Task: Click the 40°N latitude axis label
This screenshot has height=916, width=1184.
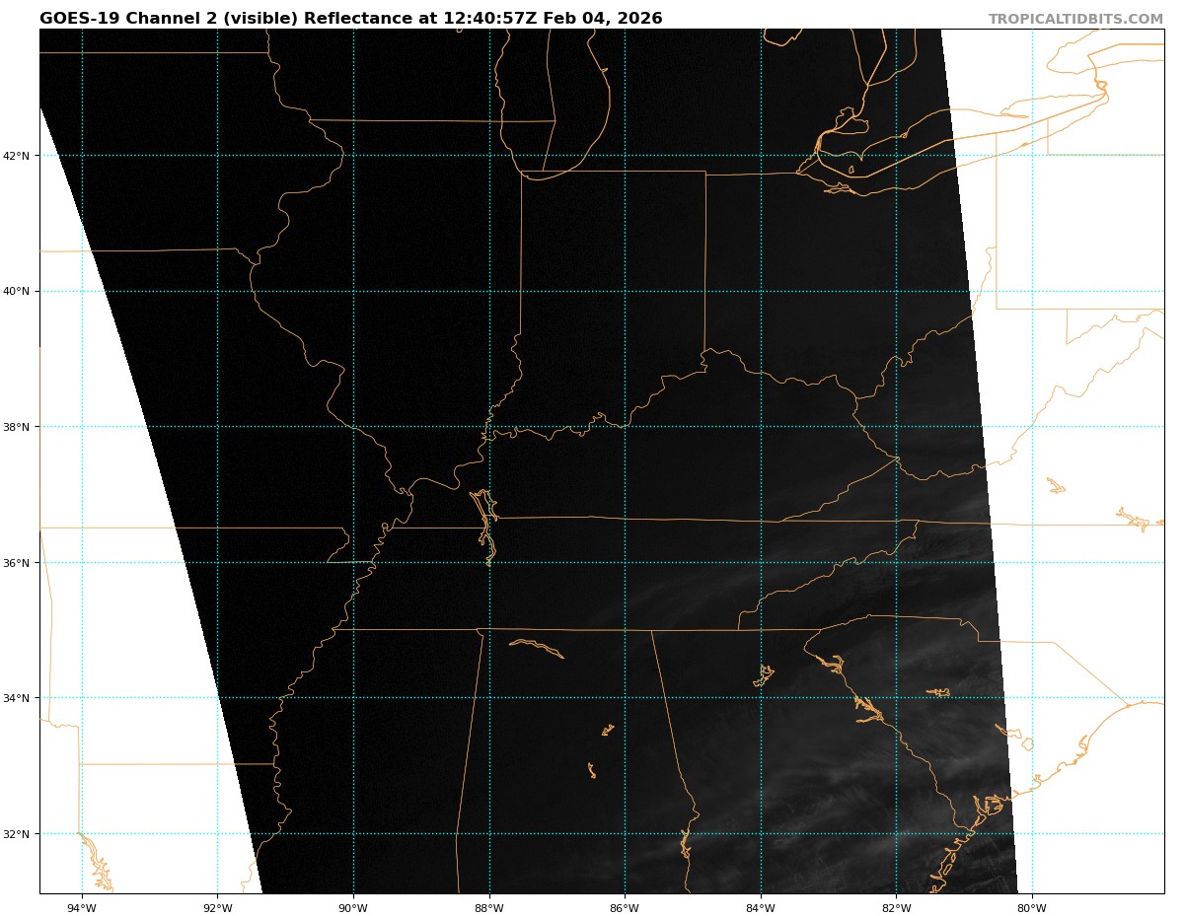Action: 19,292
